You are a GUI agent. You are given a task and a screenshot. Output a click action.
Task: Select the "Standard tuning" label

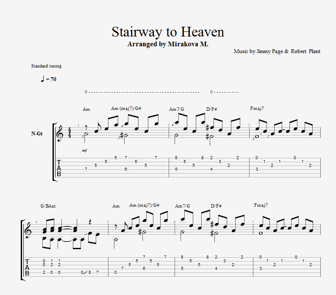[x=46, y=66]
